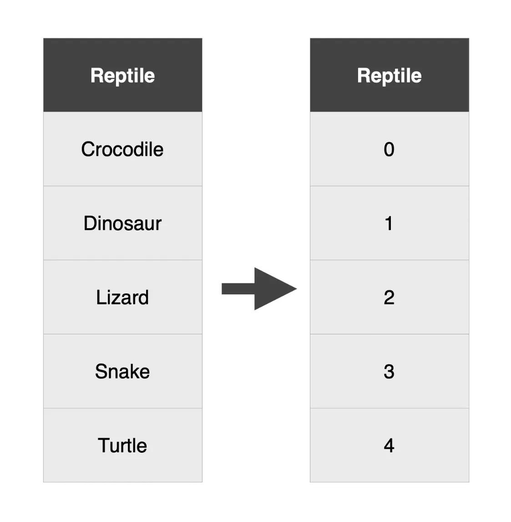Click the cell with value 4
Viewport: 511px width, 522px height.
click(390, 445)
